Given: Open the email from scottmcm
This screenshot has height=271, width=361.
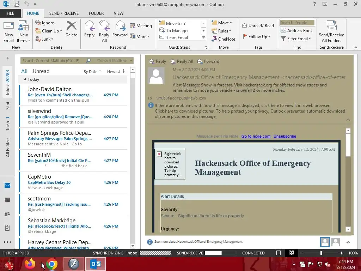Looking at the screenshot, I should (73, 204).
